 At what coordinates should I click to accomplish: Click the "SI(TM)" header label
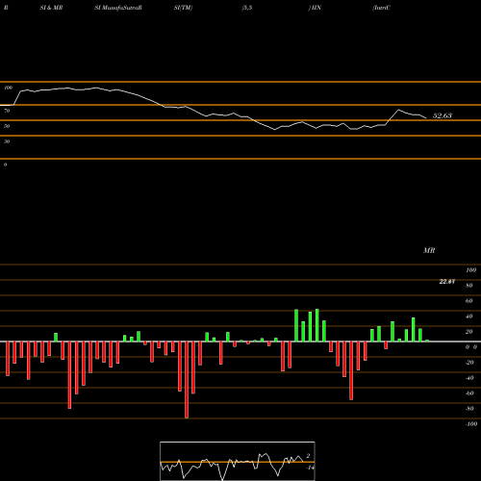tap(183, 8)
